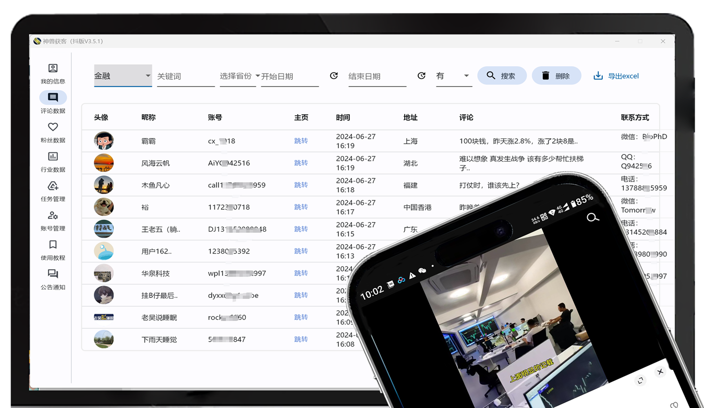Open 使用教程 bookmark icon
This screenshot has height=408, width=704.
coord(53,244)
